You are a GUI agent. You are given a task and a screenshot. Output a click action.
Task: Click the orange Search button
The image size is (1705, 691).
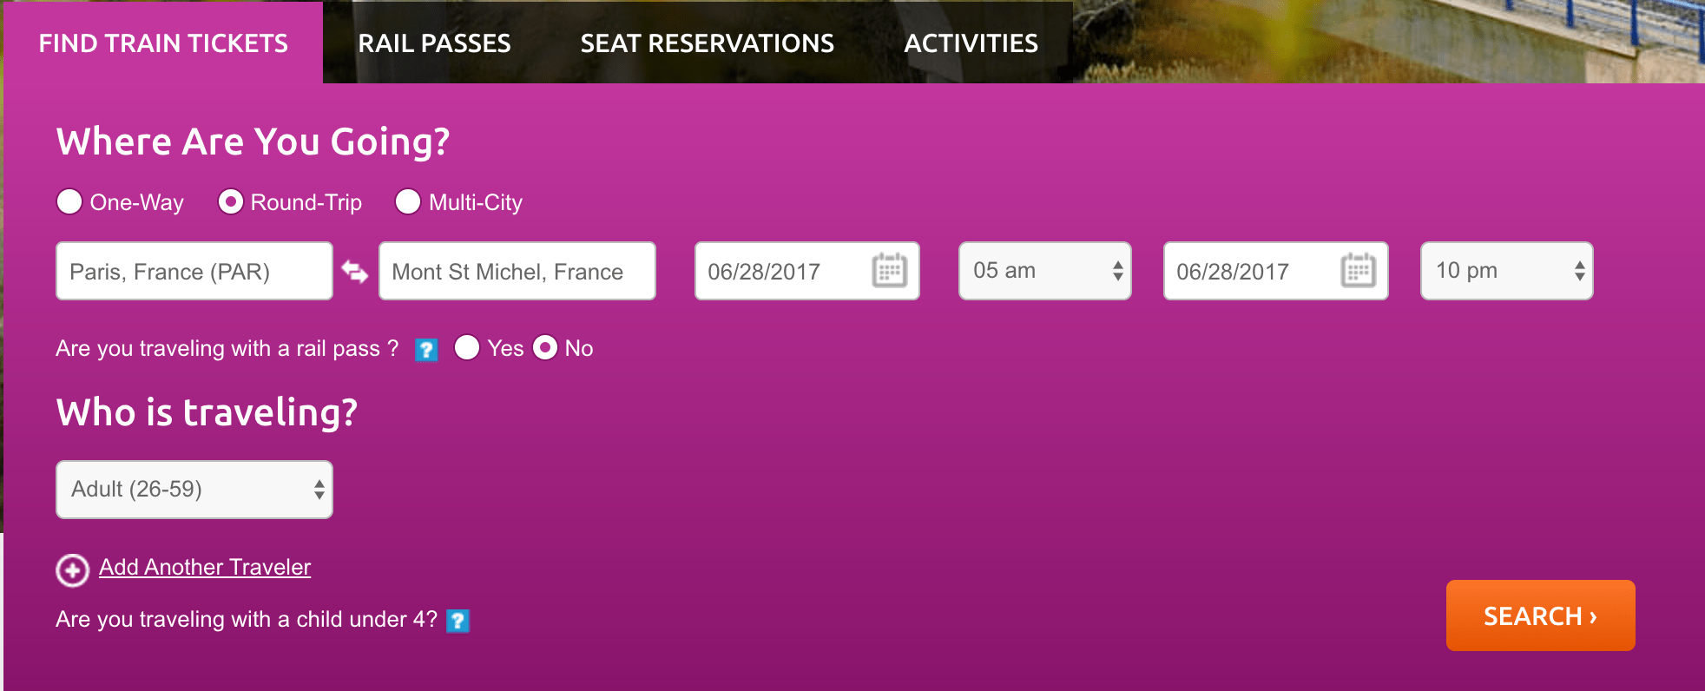[1541, 615]
